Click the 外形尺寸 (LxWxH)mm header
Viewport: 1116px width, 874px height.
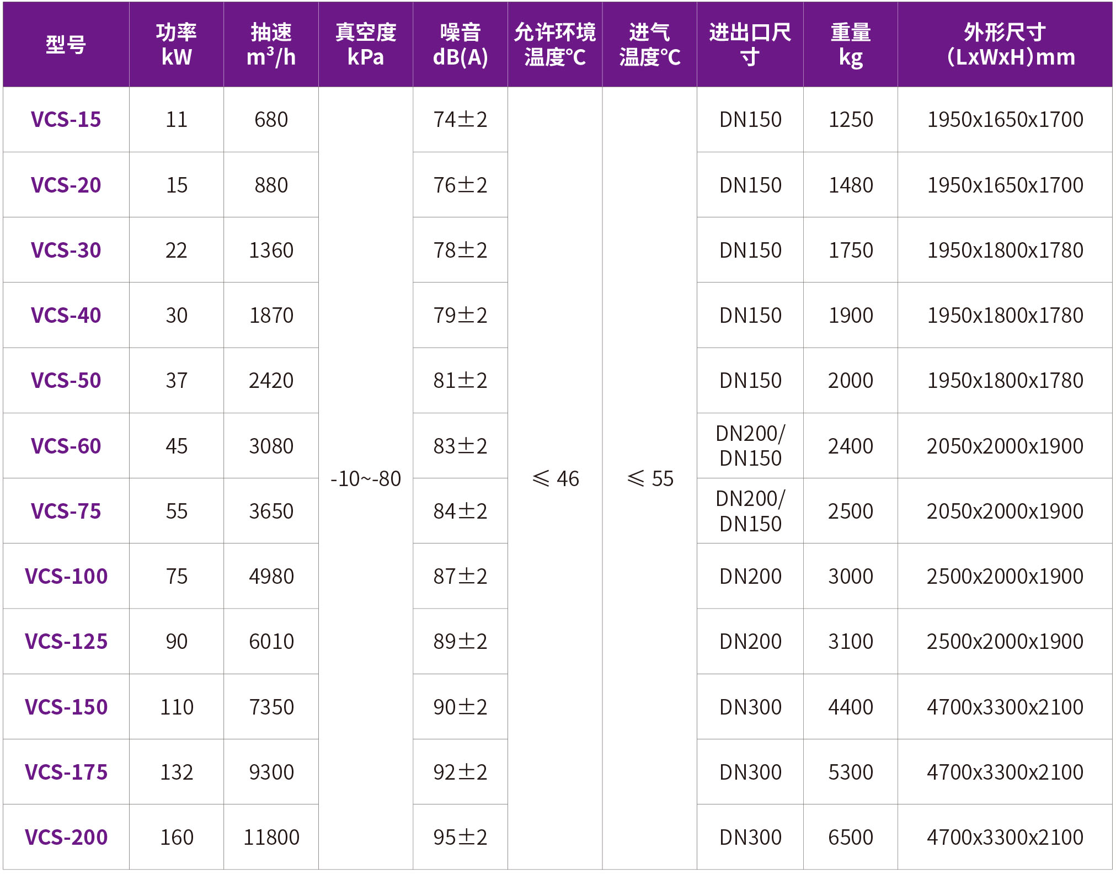[x=1005, y=45]
